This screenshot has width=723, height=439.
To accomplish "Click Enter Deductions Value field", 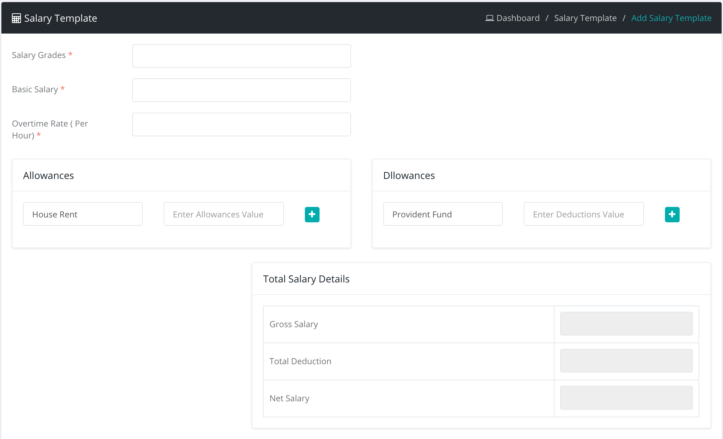I will (x=584, y=214).
